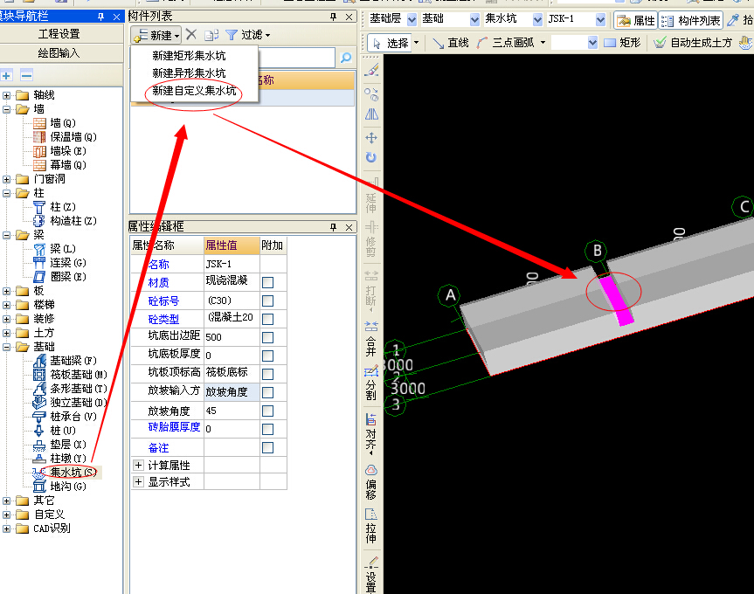Screen dimensions: 754x594
Task: Select 连梁(G) component
Action: pyautogui.click(x=68, y=263)
